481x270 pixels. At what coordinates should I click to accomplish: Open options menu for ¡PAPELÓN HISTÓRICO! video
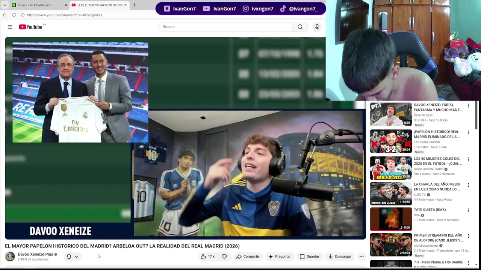click(x=468, y=133)
